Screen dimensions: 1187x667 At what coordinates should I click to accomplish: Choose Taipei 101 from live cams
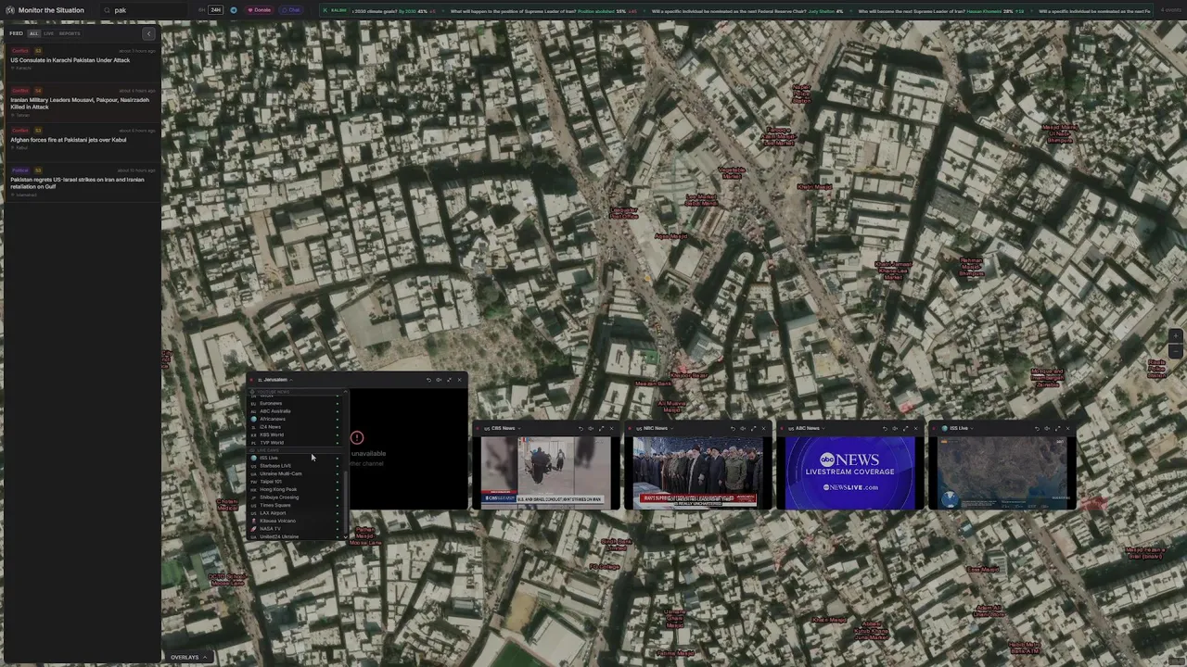click(296, 482)
